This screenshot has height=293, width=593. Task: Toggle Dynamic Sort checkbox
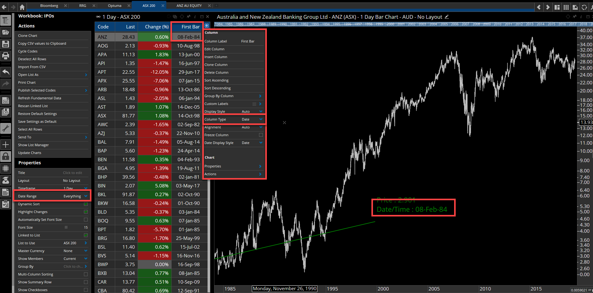click(86, 204)
